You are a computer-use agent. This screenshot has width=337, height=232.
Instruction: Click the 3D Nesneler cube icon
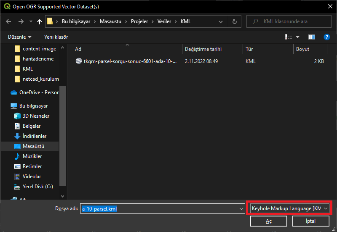pyautogui.click(x=17, y=116)
